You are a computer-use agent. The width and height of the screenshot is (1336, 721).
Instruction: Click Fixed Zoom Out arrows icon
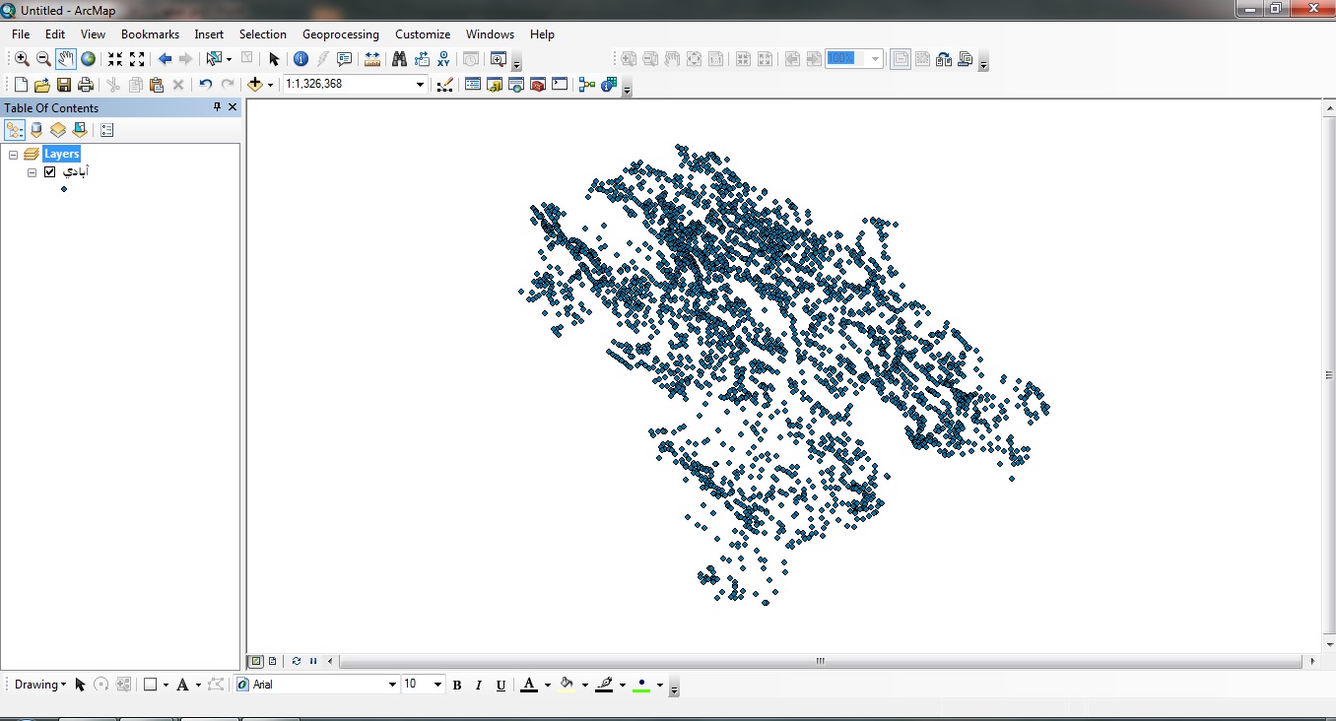(137, 59)
